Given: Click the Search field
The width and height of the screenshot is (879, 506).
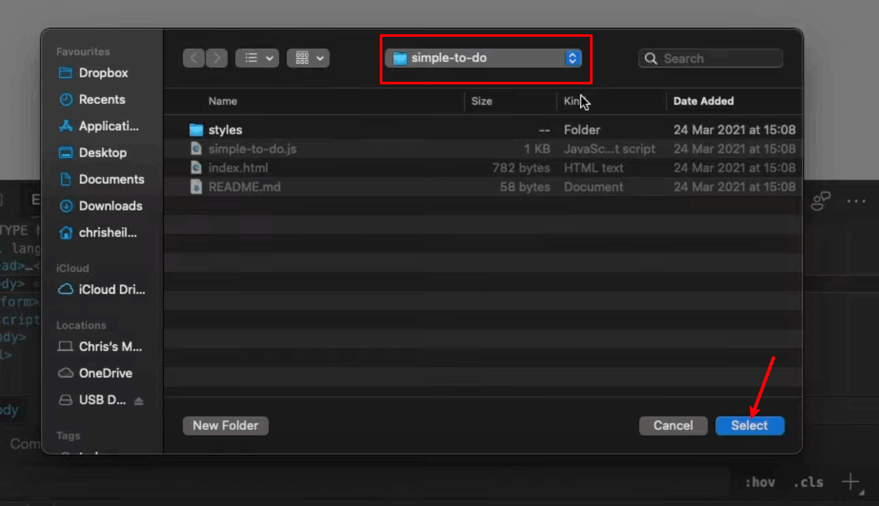Looking at the screenshot, I should pos(710,58).
